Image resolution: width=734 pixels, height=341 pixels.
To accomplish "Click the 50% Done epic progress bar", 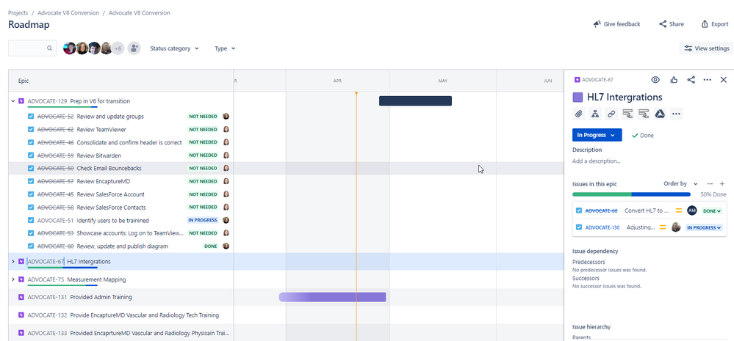I will coord(631,194).
